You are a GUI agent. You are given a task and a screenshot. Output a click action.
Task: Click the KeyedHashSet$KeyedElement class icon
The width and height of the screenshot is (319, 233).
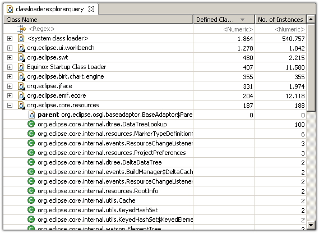click(31, 220)
